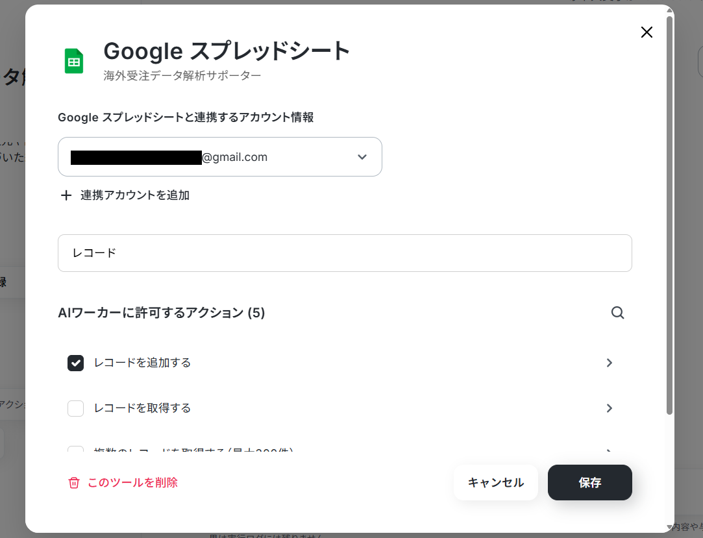703x538 pixels.
Task: Select the レコードを取得する action row
Action: (x=341, y=408)
